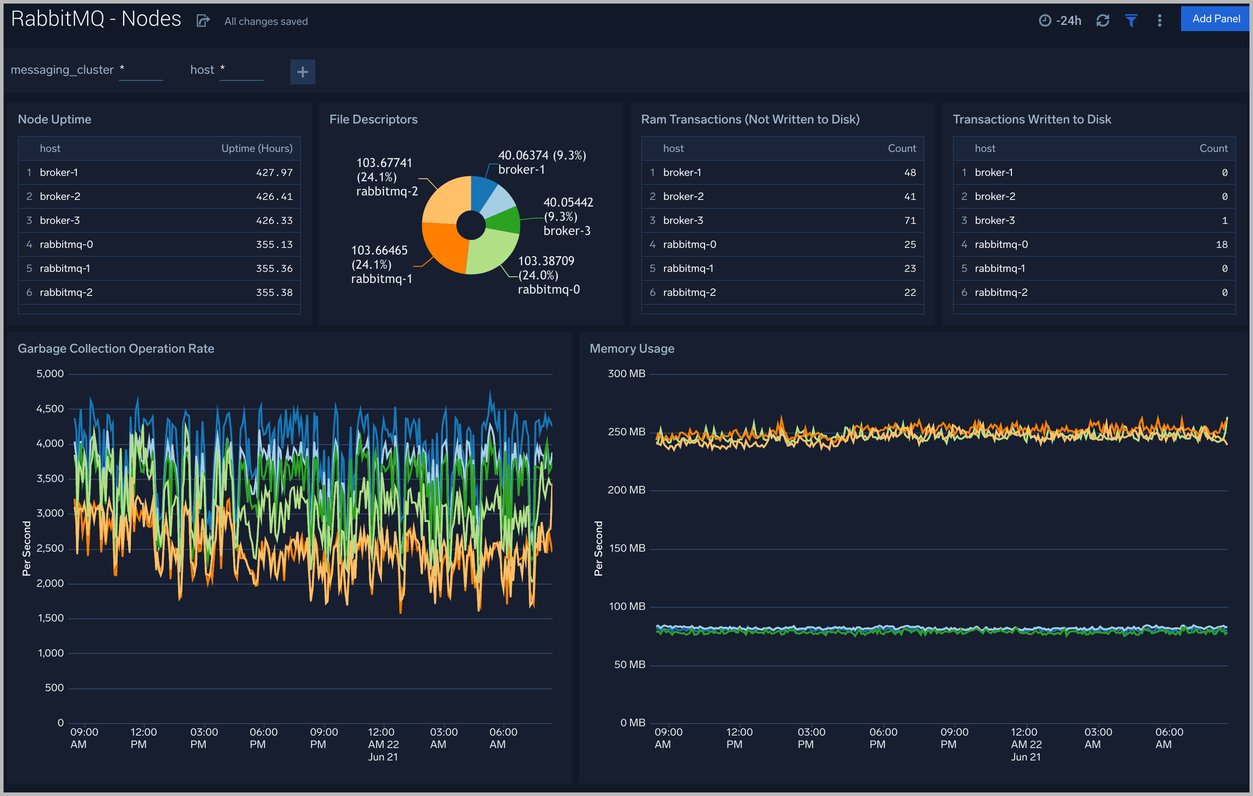Screen dimensions: 1253x796
Task: Open the filter icon in the toolbar
Action: [x=1131, y=20]
